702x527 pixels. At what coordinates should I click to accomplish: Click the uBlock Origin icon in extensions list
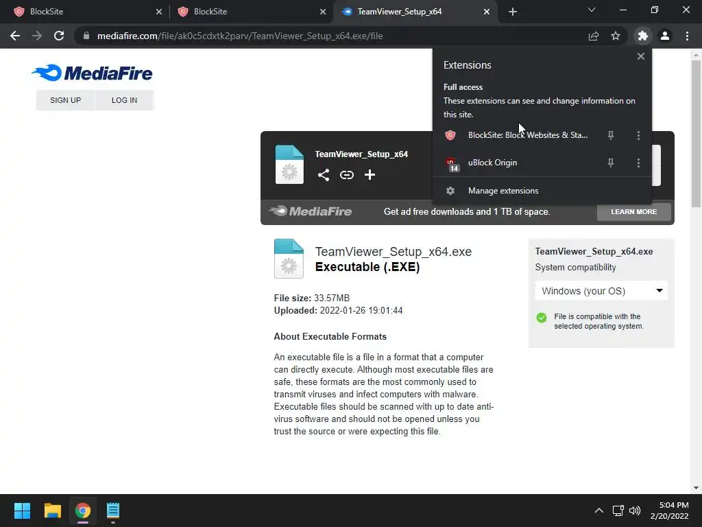tap(452, 165)
